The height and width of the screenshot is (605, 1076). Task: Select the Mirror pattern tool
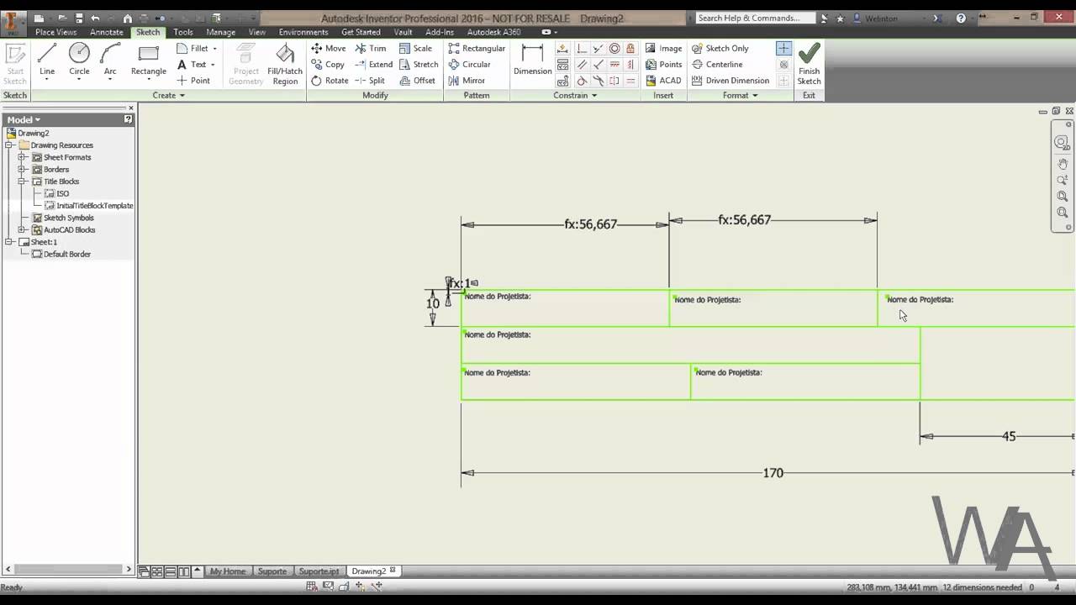pyautogui.click(x=467, y=81)
